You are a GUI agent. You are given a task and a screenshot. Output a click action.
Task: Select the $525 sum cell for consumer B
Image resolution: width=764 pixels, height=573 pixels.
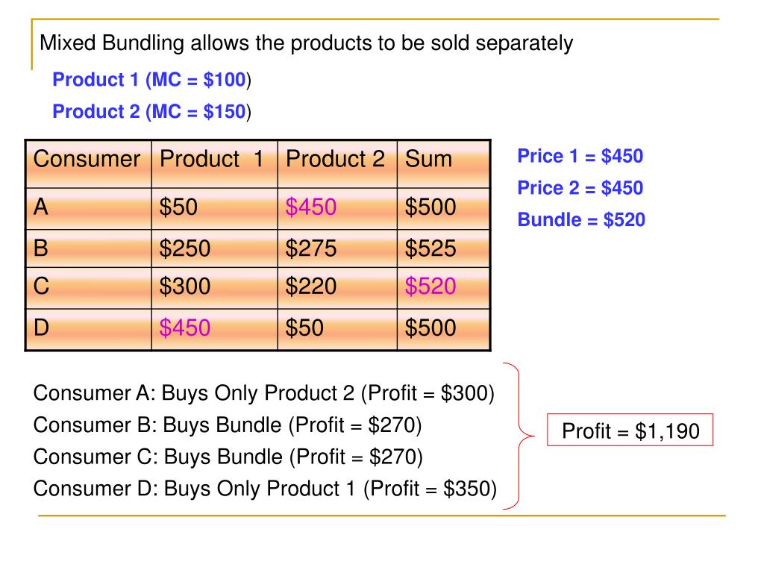430,248
